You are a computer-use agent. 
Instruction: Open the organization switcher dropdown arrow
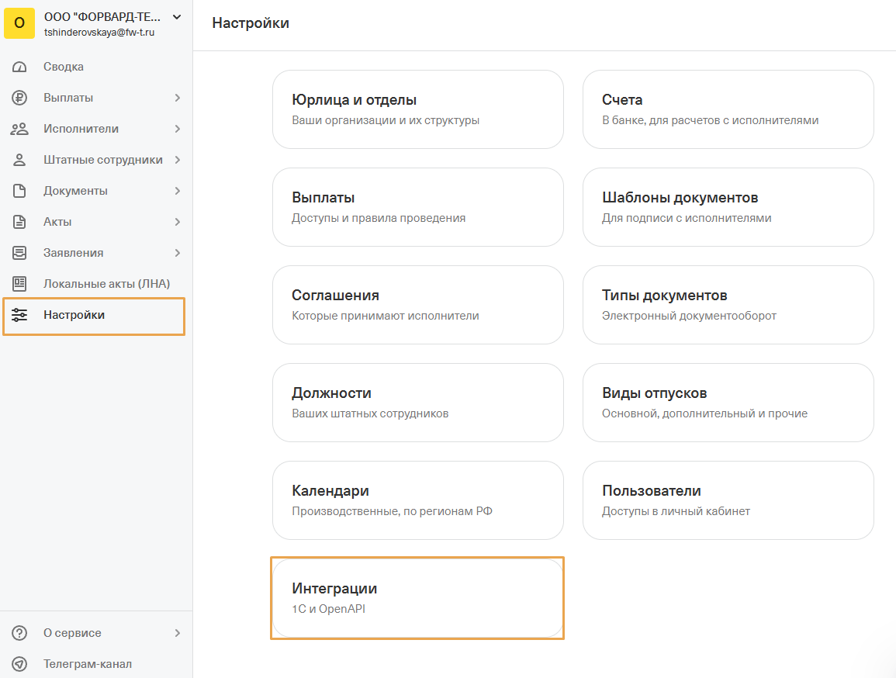point(176,16)
